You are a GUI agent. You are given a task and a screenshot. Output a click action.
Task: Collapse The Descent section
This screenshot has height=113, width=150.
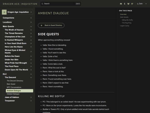point(18,78)
